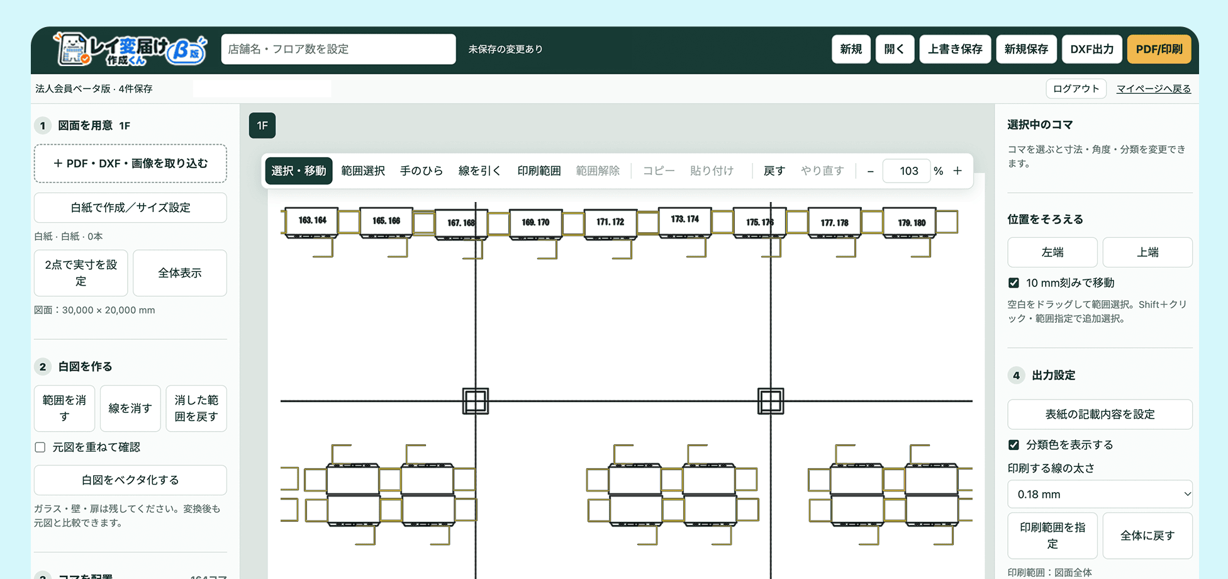Open 表紙の記載内容を設定
The height and width of the screenshot is (579, 1228).
(x=1100, y=415)
